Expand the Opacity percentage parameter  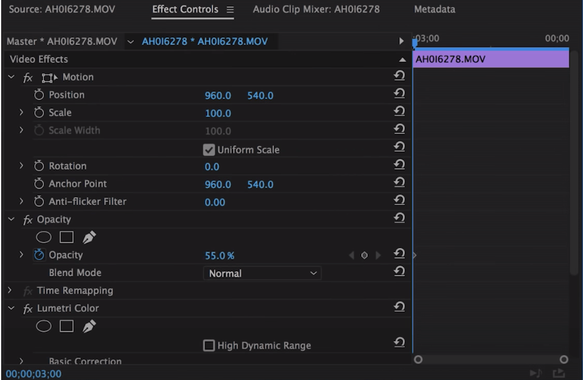click(21, 255)
